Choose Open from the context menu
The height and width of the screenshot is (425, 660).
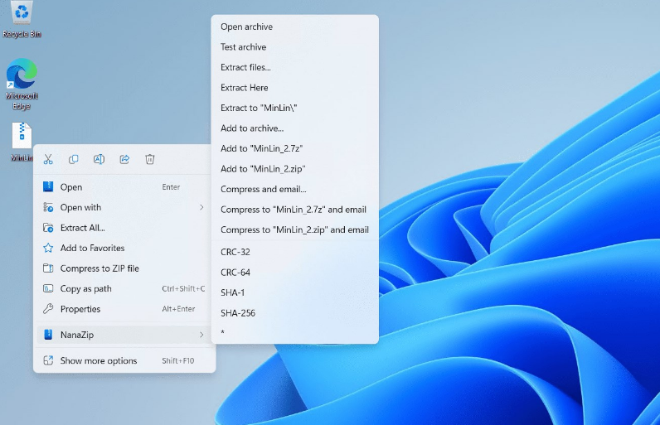pos(124,187)
